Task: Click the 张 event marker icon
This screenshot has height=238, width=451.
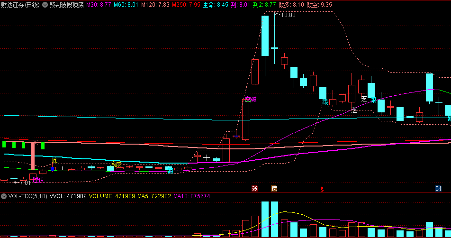Action: tap(254, 189)
